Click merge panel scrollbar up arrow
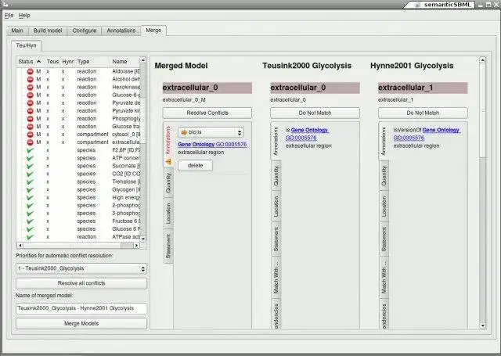Viewport: 501px width, 356px height. (x=482, y=60)
